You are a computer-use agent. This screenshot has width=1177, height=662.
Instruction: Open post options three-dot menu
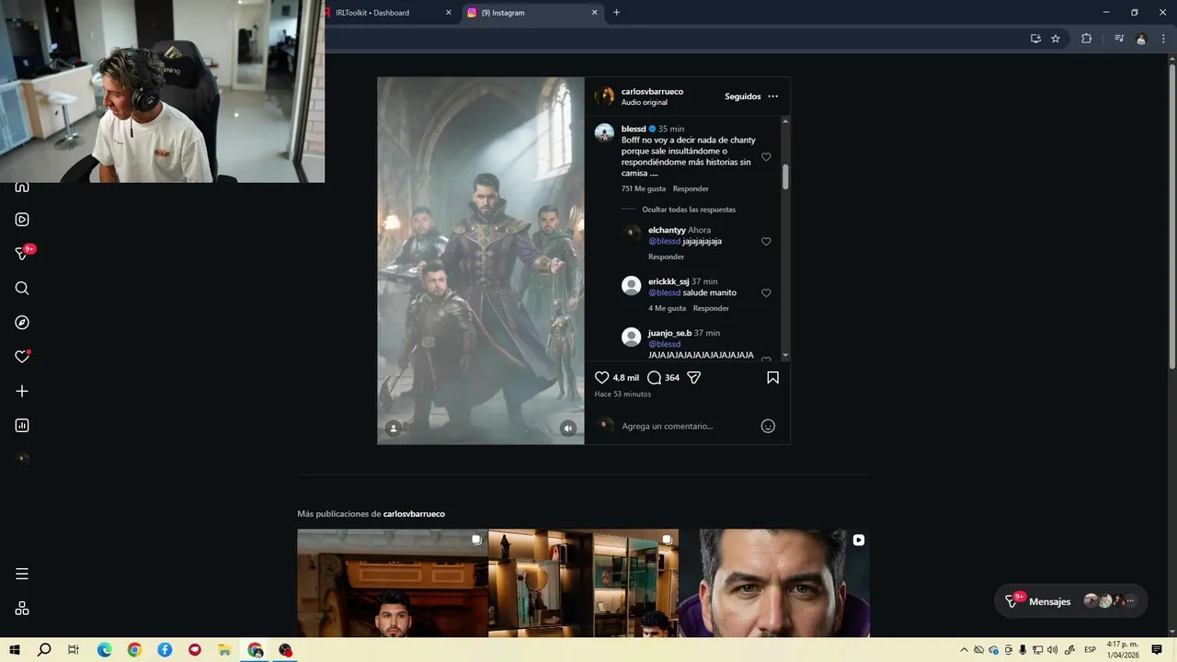tap(772, 97)
